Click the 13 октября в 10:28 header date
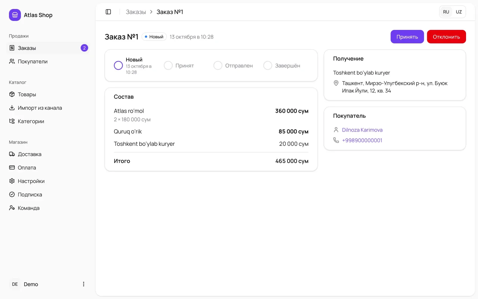The height and width of the screenshot is (299, 478). 191,37
